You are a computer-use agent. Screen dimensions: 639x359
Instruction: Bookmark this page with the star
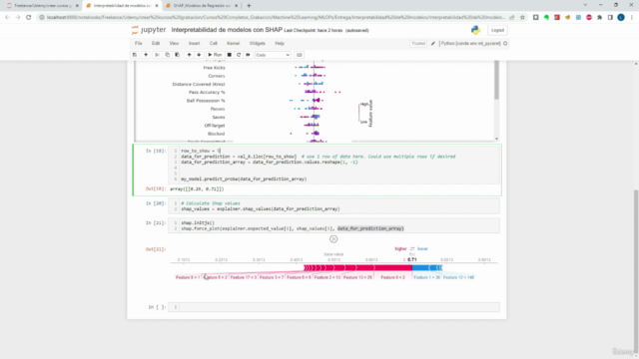click(x=522, y=18)
